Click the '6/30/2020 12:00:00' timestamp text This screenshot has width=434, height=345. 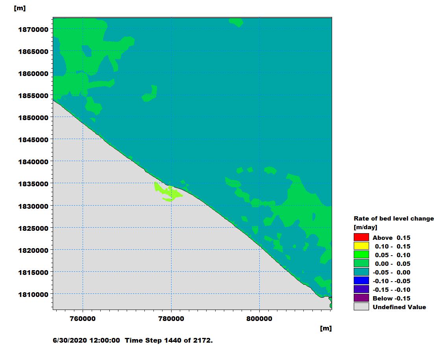tap(86, 340)
